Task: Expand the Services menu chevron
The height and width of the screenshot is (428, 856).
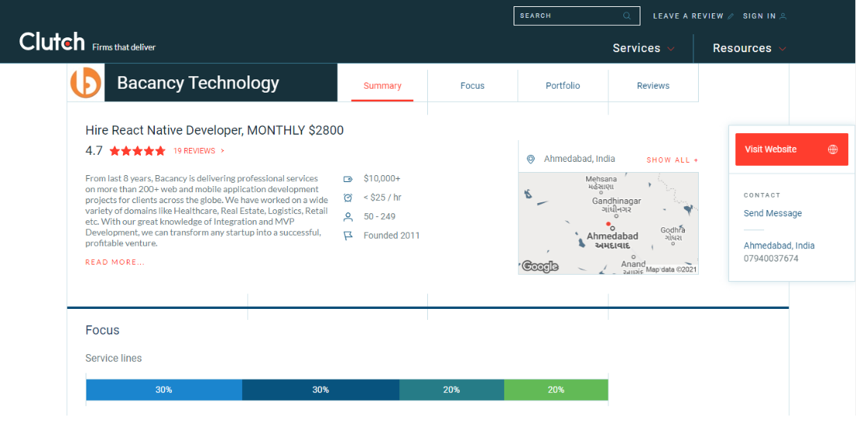Action: (x=671, y=48)
